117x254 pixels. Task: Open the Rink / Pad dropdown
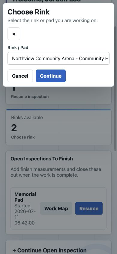pyautogui.click(x=58, y=58)
